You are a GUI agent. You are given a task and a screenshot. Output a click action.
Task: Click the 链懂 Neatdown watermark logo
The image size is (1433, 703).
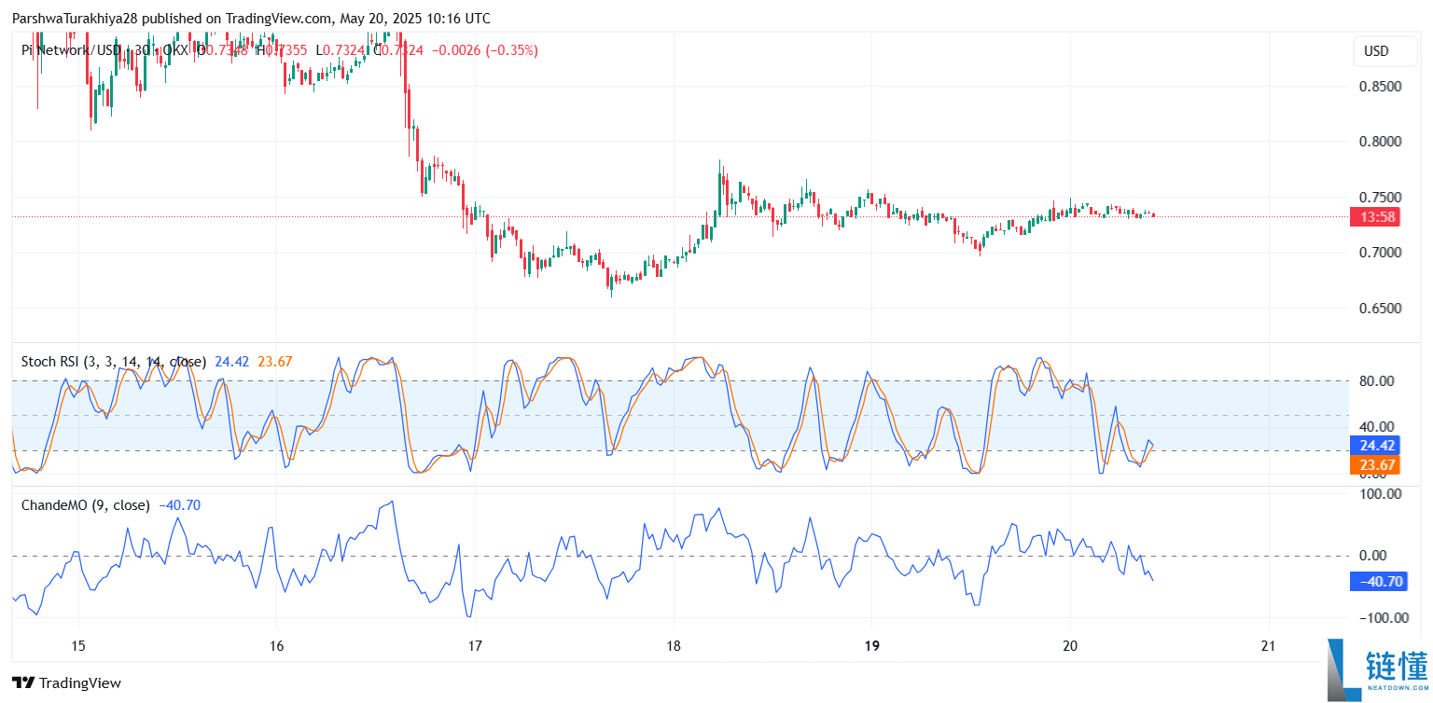pos(1377,669)
